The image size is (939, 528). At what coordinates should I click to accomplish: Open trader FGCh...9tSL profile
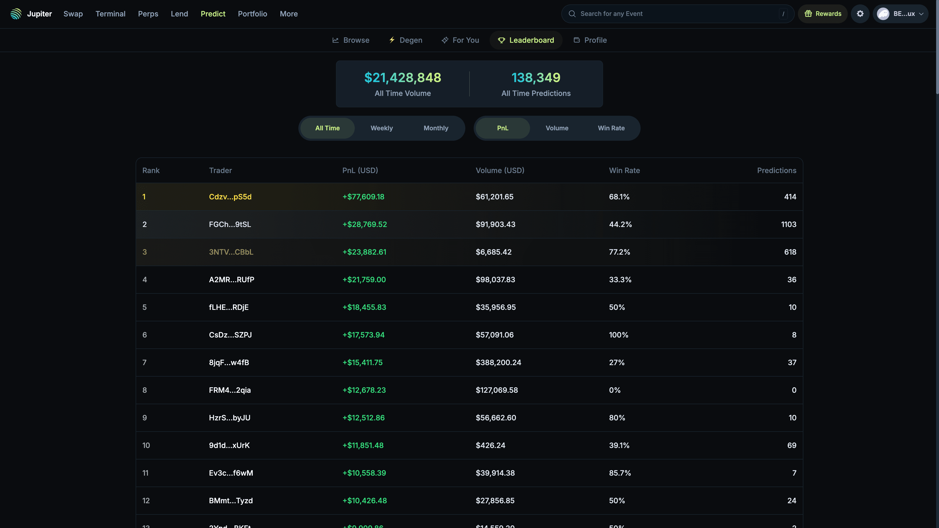[x=230, y=224]
